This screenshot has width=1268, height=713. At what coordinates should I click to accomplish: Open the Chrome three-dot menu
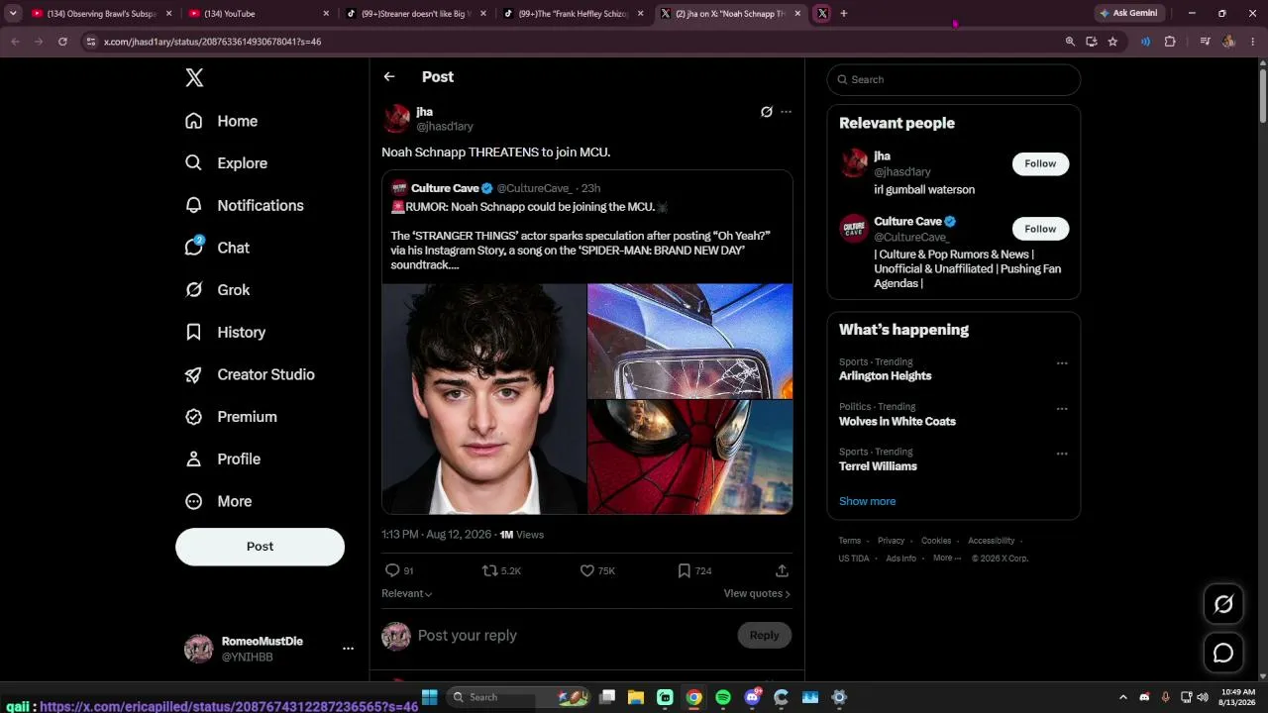click(x=1253, y=42)
